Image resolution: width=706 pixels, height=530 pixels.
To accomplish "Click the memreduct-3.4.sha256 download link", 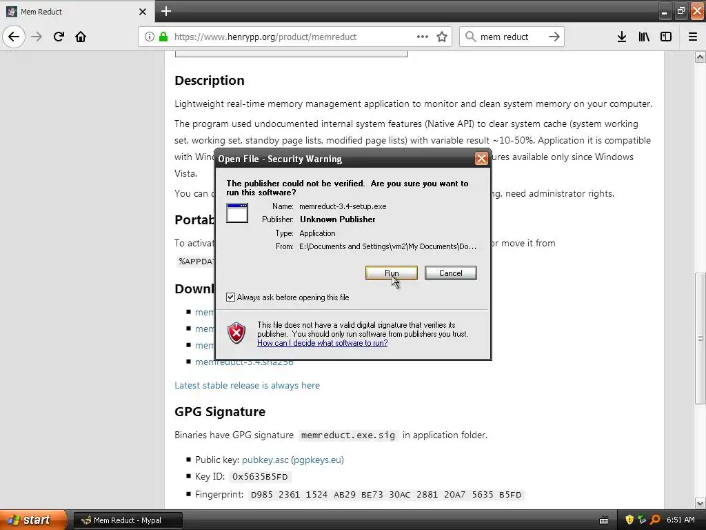I will [244, 362].
